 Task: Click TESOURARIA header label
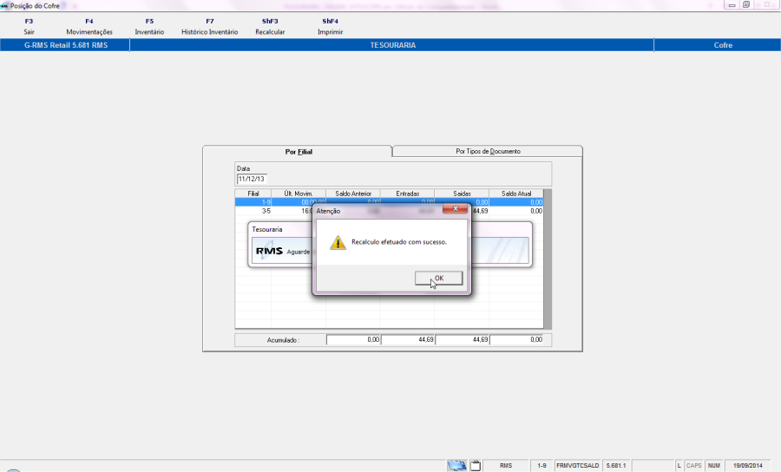(x=392, y=45)
